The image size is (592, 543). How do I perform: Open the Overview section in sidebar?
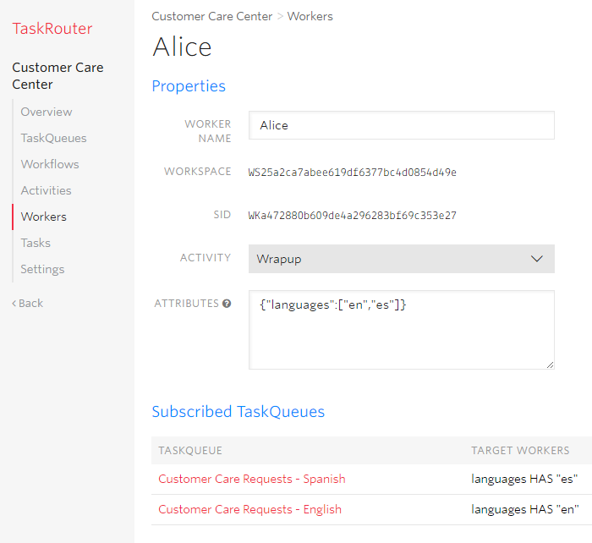46,112
